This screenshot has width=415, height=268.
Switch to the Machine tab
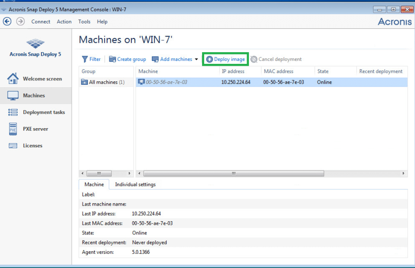pos(94,184)
